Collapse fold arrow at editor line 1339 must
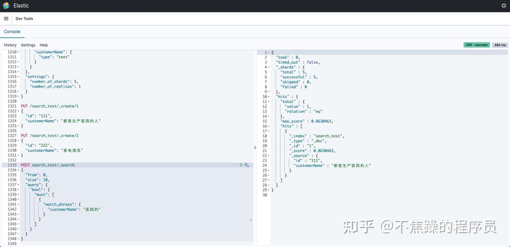The height and width of the screenshot is (247, 510). tap(18, 195)
